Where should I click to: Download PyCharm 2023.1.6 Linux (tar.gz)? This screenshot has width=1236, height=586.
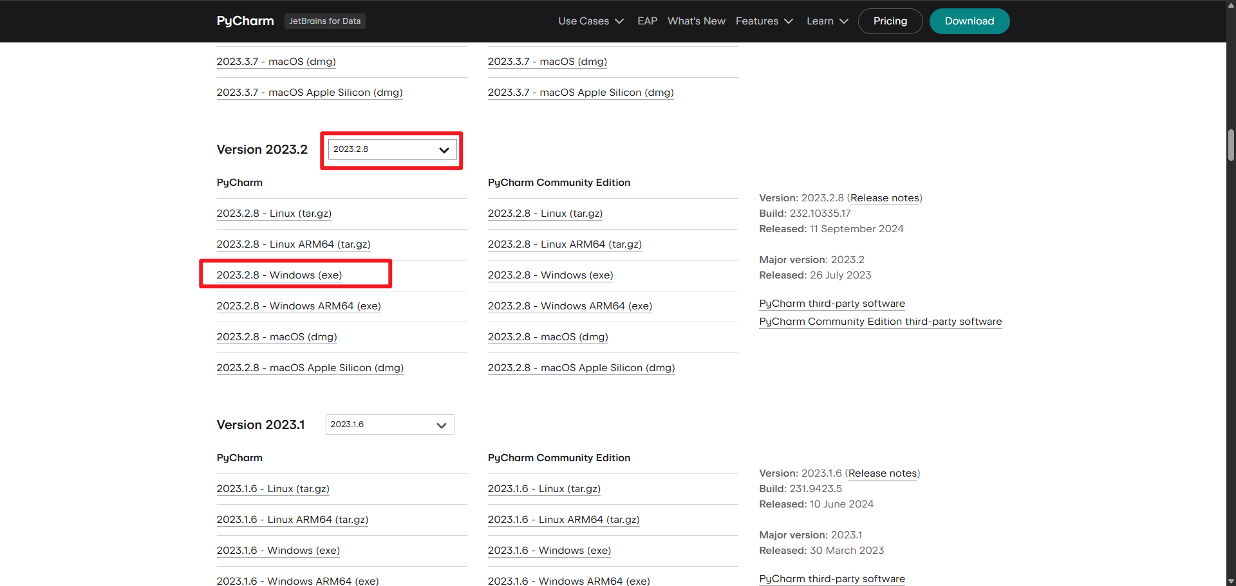(x=273, y=489)
